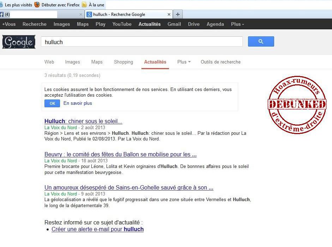Expand the Plus menu in the black bar
Image resolution: width=332 pixels, height=247 pixels.
(x=237, y=24)
